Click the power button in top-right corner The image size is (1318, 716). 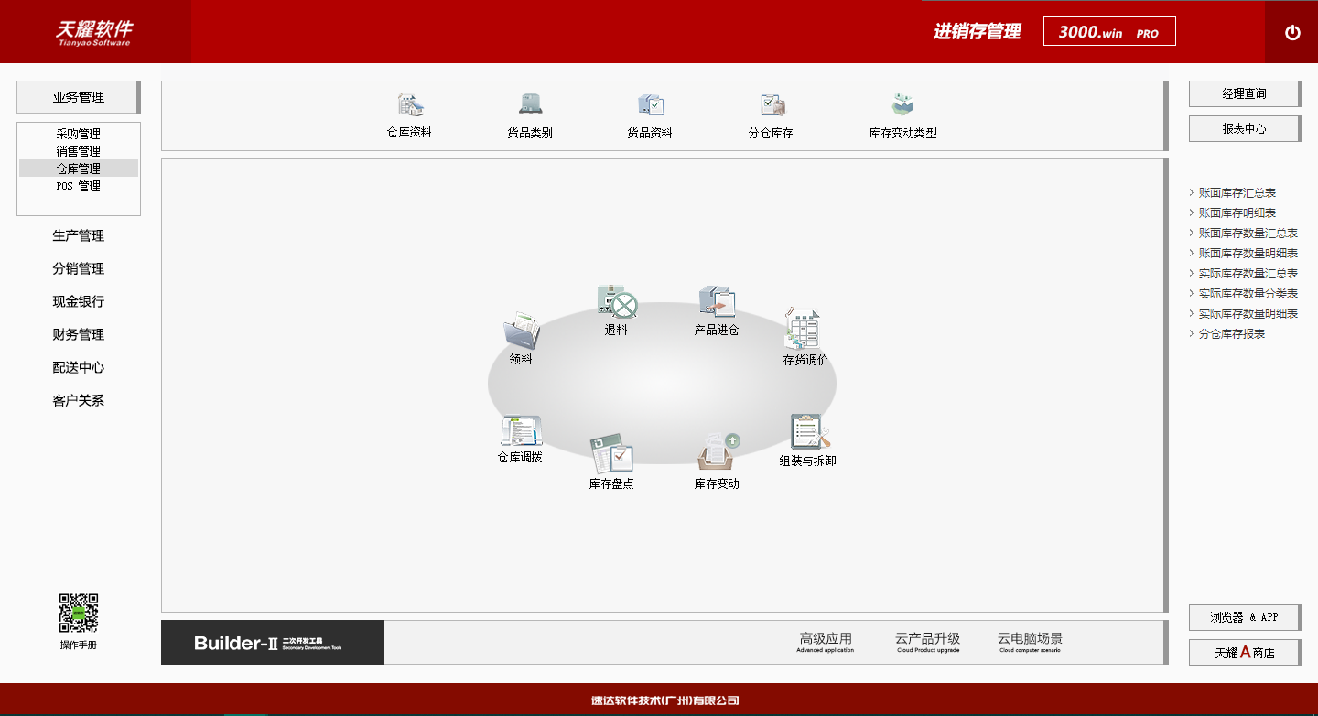pos(1292,32)
